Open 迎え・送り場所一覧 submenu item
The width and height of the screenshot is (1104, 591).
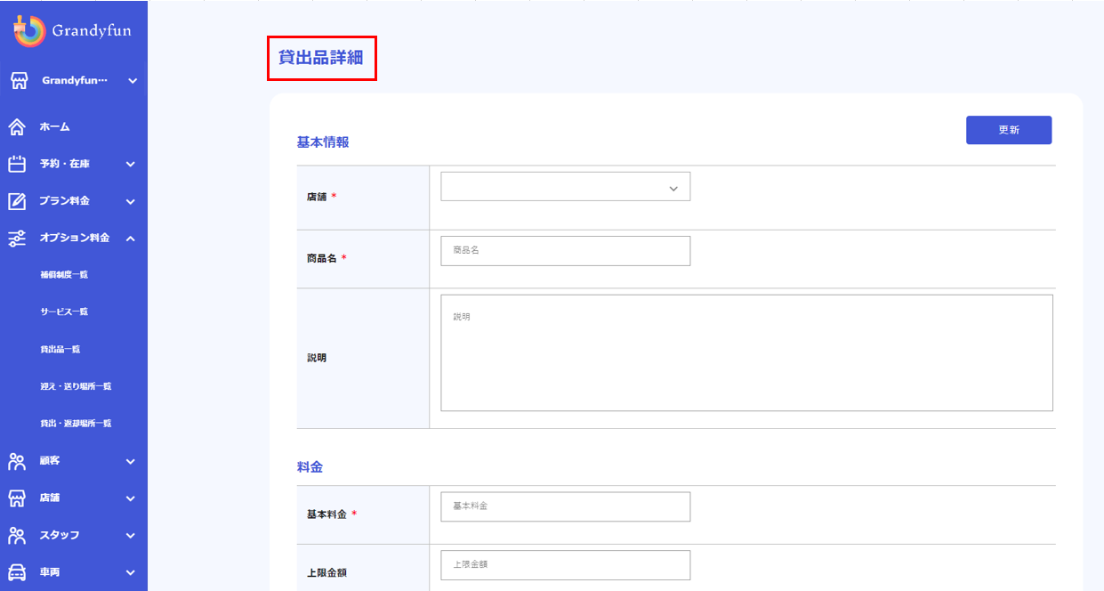[76, 386]
